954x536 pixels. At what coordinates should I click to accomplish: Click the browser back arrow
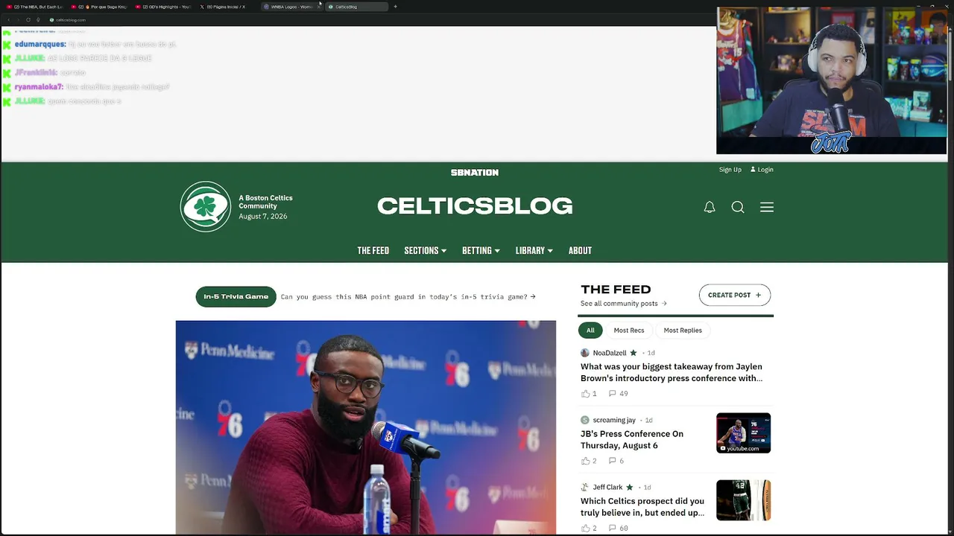[8, 20]
